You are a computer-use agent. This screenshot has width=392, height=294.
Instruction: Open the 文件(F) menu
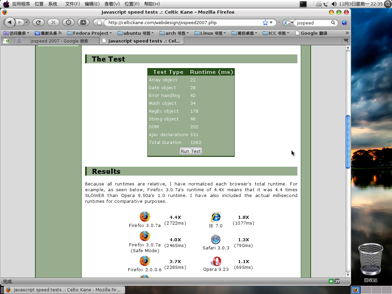click(72, 4)
